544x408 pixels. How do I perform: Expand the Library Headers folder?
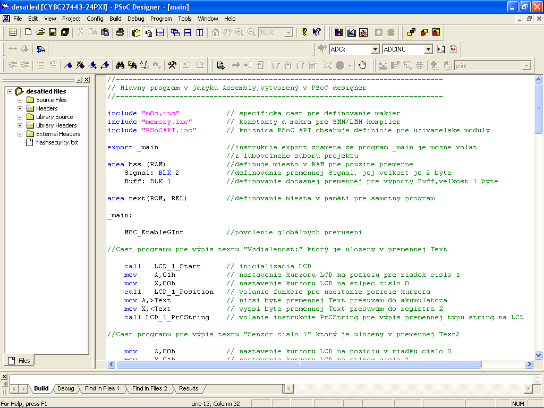[20, 125]
